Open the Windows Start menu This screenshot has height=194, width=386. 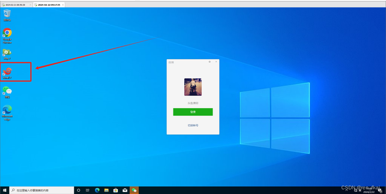point(5,190)
